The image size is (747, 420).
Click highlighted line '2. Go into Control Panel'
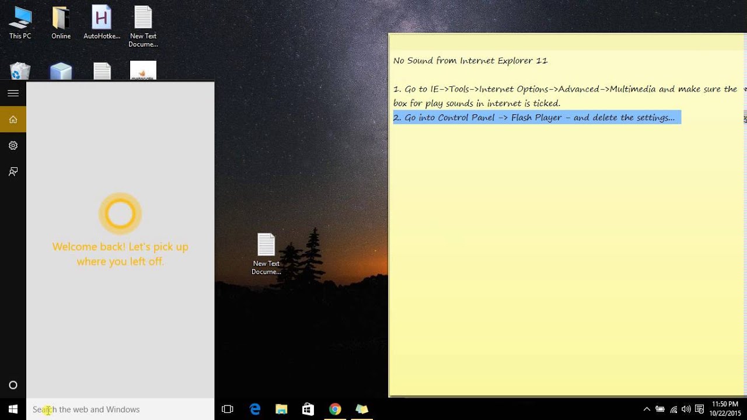pyautogui.click(x=537, y=117)
